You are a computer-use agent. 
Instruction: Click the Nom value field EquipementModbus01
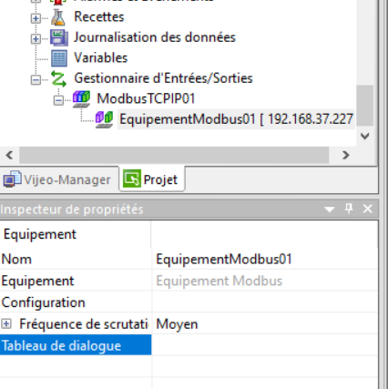pos(265,259)
